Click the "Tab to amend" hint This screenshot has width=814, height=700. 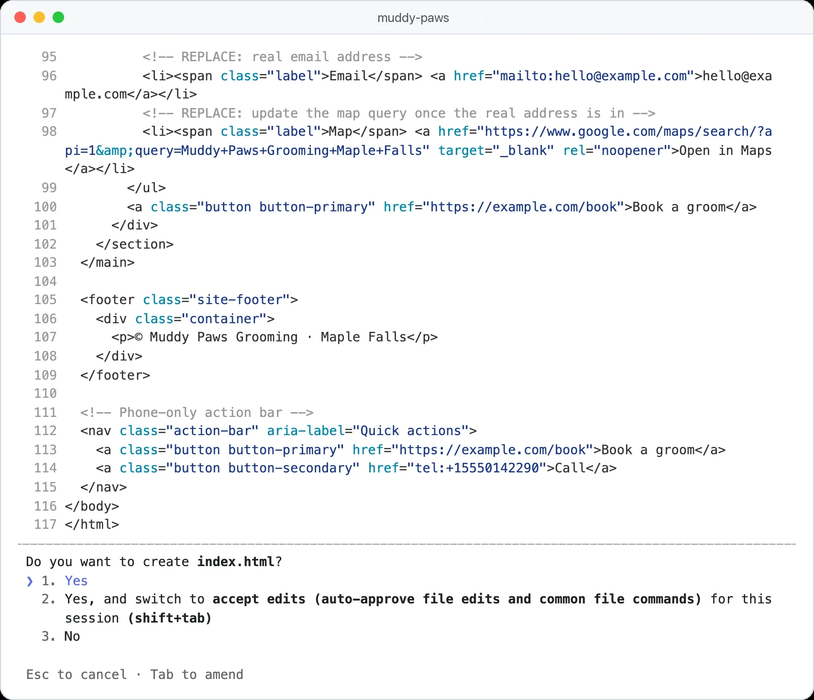[x=197, y=674]
